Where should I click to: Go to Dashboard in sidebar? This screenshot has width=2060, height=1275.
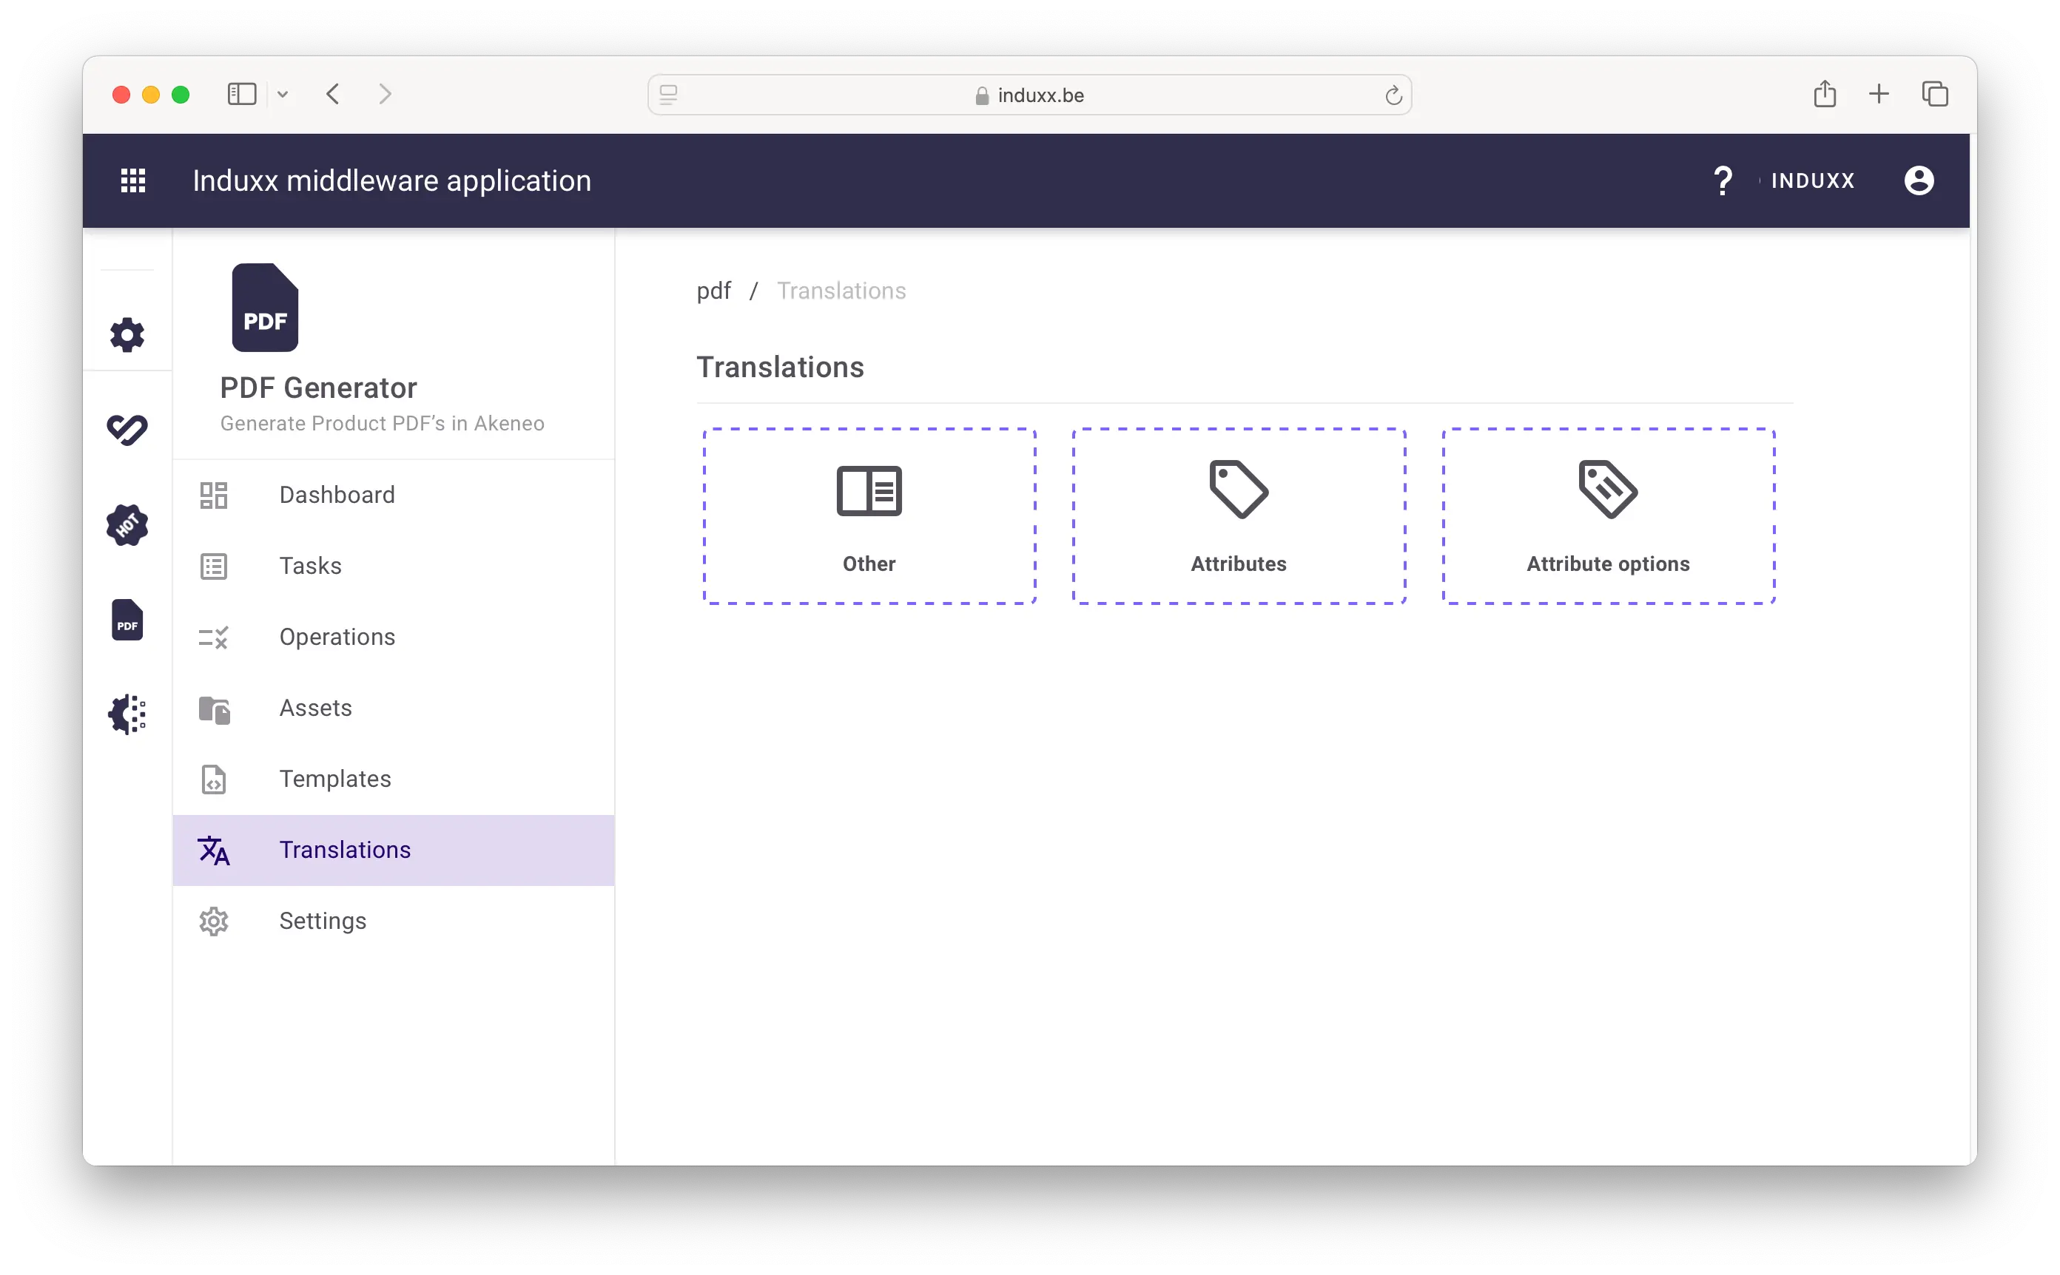[337, 495]
